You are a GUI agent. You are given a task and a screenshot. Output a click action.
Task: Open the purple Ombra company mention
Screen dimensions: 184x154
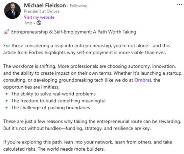pyautogui.click(x=142, y=80)
